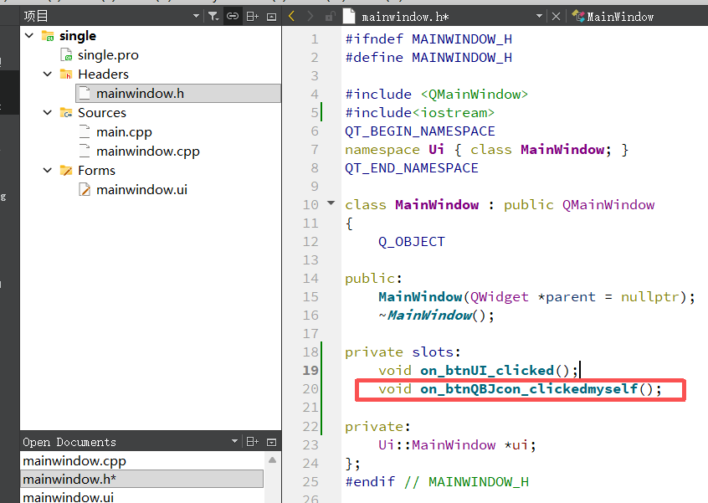This screenshot has width=708, height=503.
Task: Click #define MAINWINDOW_H on line 2
Action: coord(428,58)
